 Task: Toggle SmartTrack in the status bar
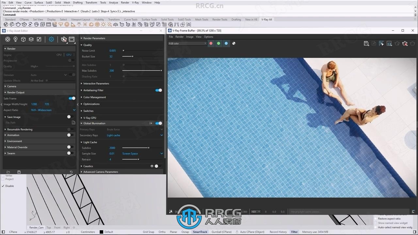tap(200, 232)
